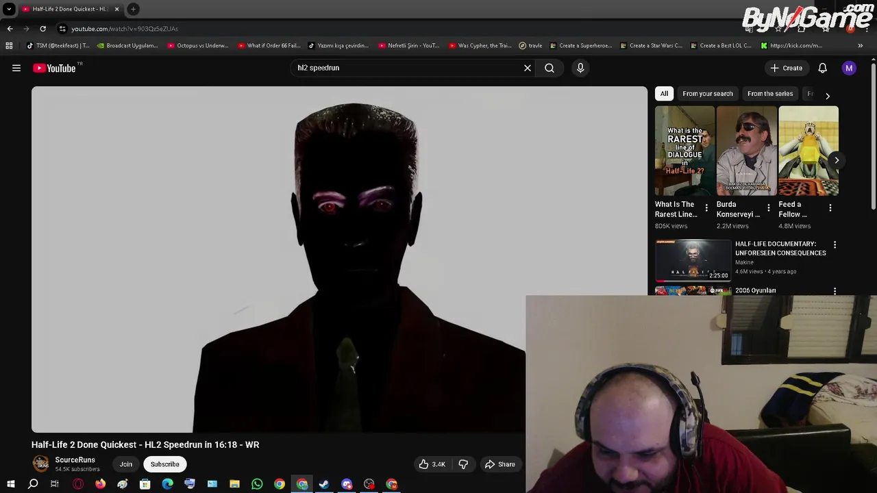
Task: Open the Create a Superheroe... bookmark
Action: pos(581,46)
